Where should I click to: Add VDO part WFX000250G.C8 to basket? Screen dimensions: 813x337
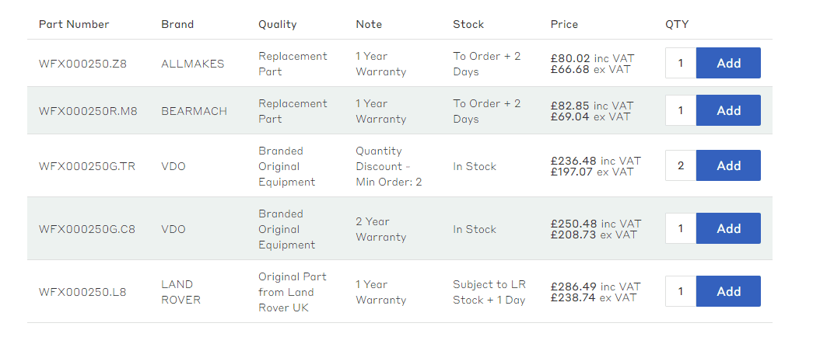coord(728,228)
